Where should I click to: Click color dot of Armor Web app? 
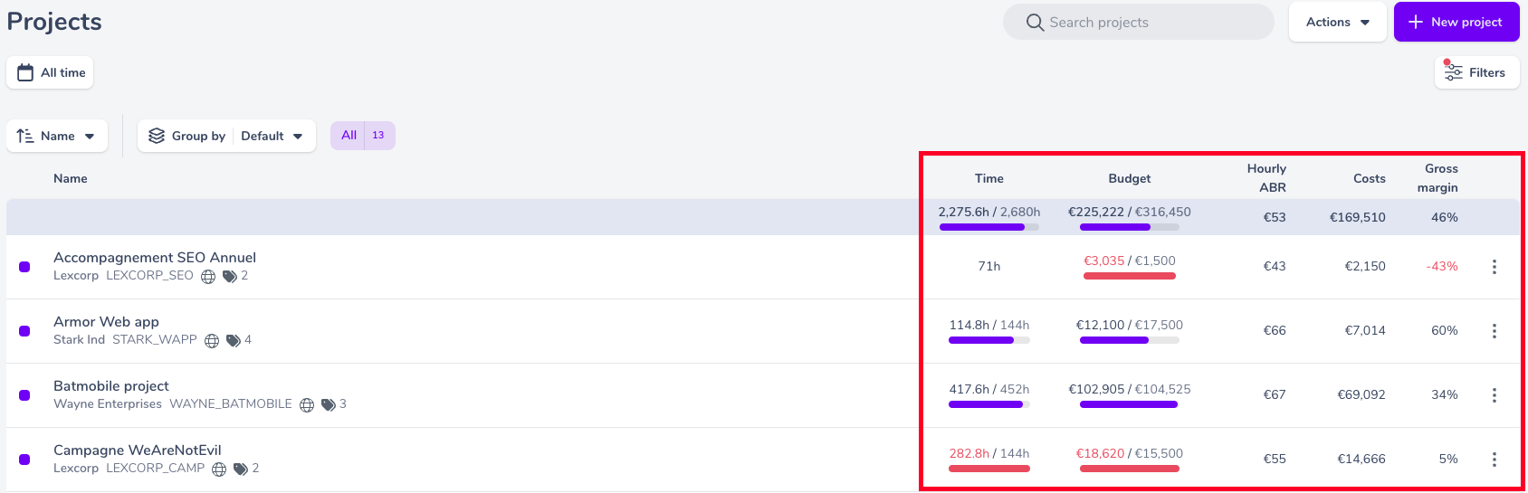coord(24,331)
